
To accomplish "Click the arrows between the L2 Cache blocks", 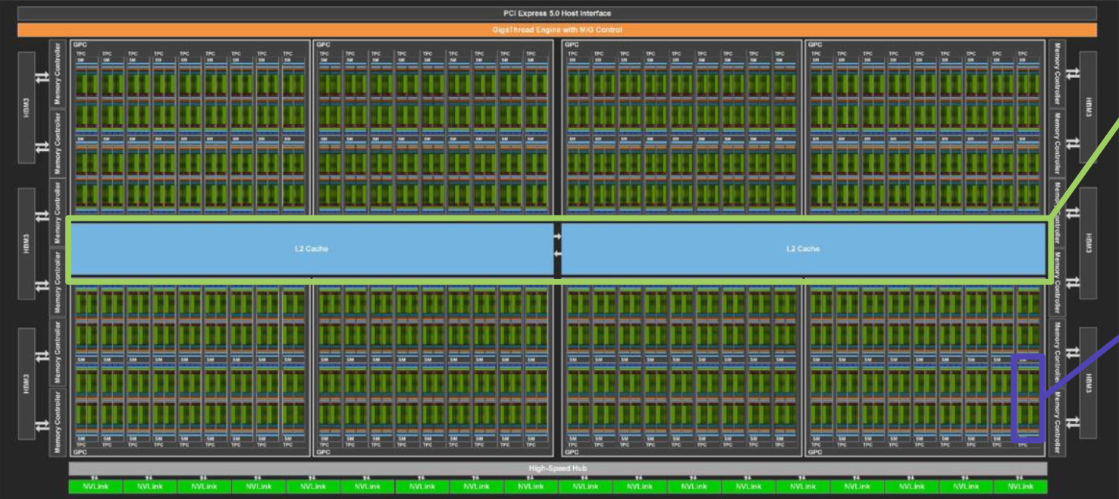I will (557, 245).
